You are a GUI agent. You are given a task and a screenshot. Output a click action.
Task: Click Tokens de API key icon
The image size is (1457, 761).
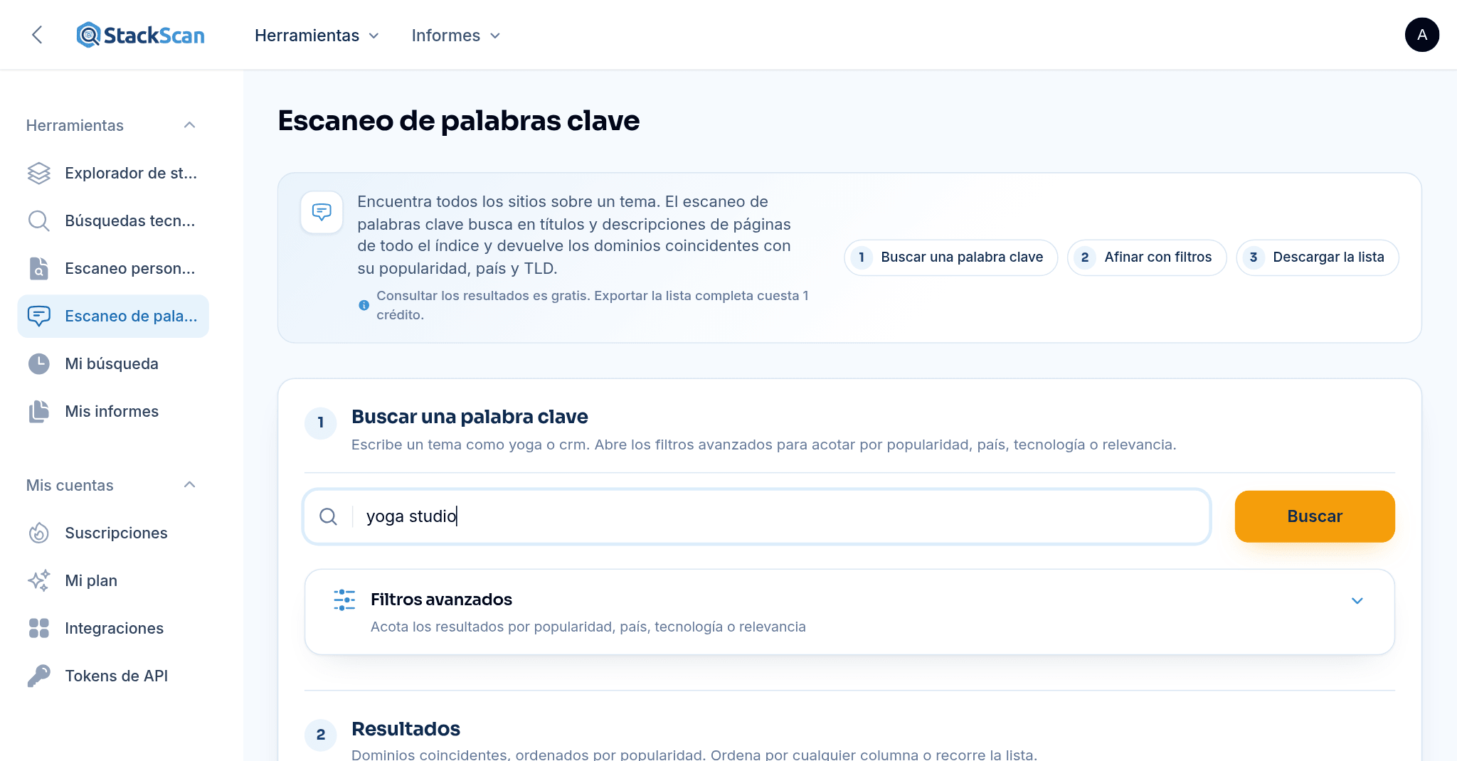(x=39, y=676)
